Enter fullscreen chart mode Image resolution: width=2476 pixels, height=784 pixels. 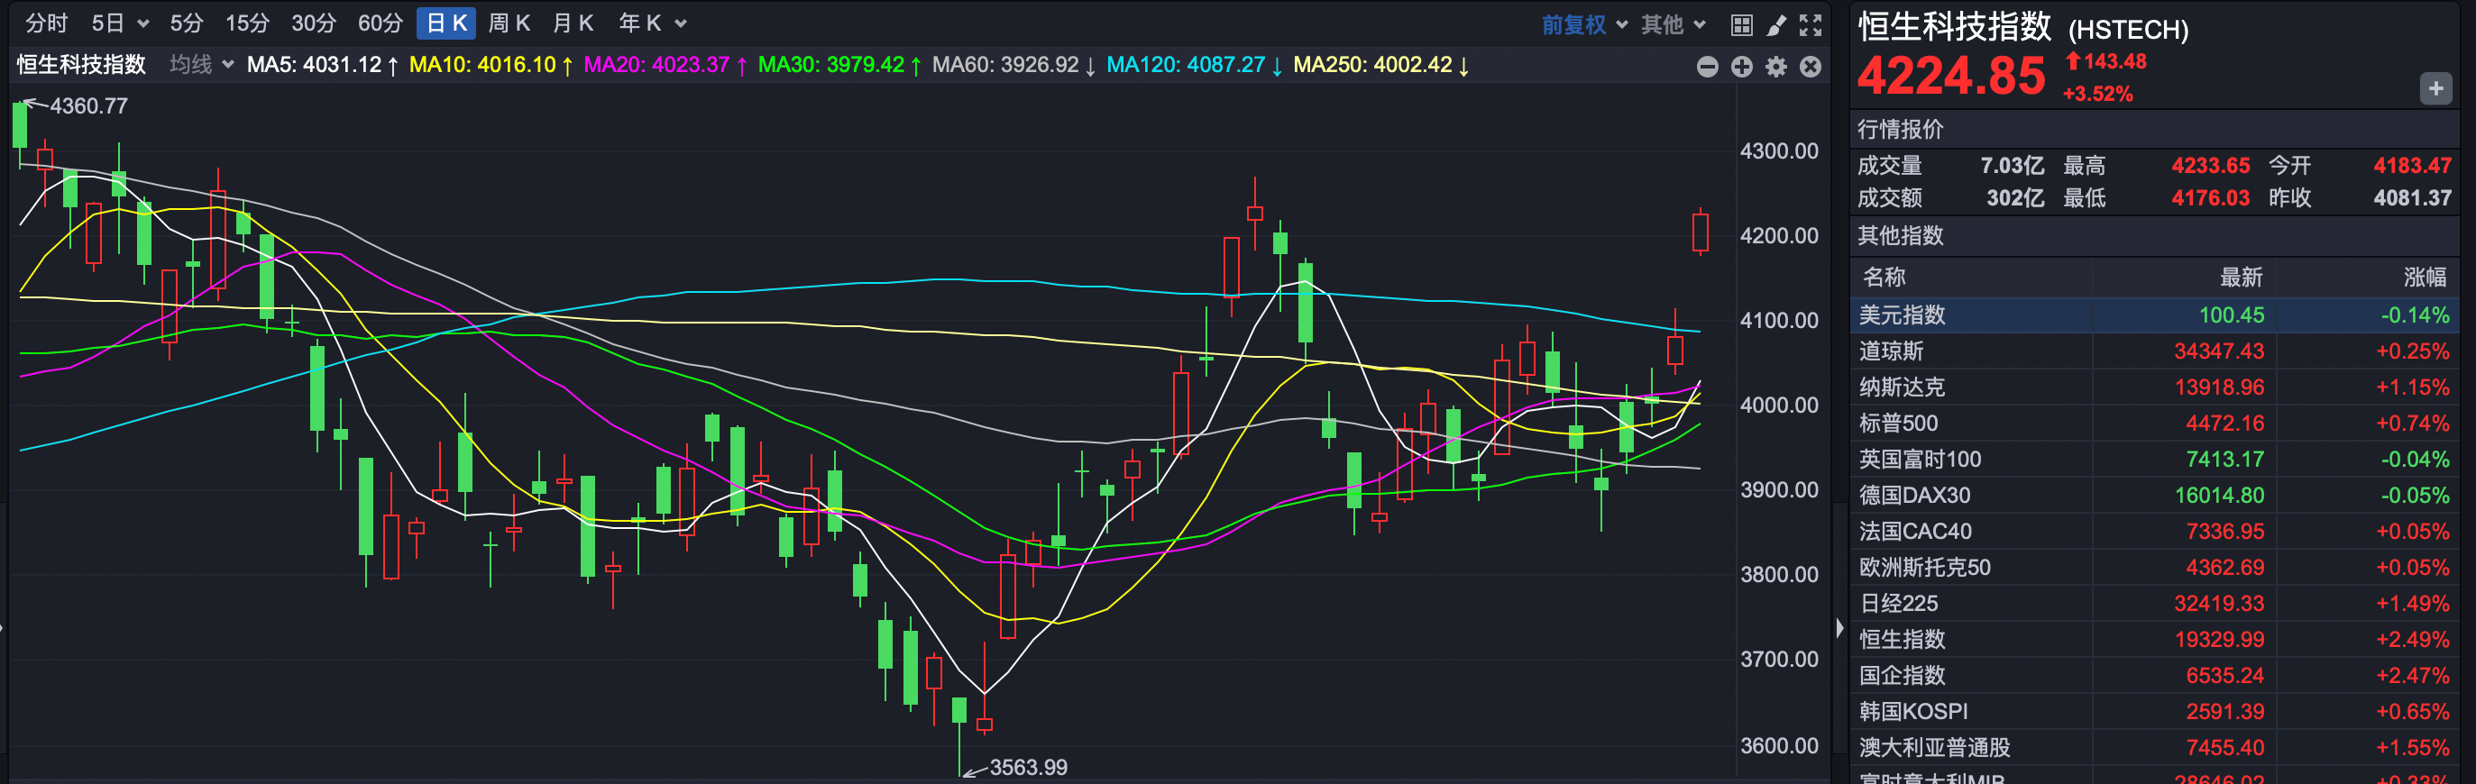coord(1811,25)
